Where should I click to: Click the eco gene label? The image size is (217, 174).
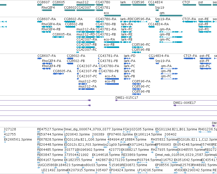coord(106,13)
